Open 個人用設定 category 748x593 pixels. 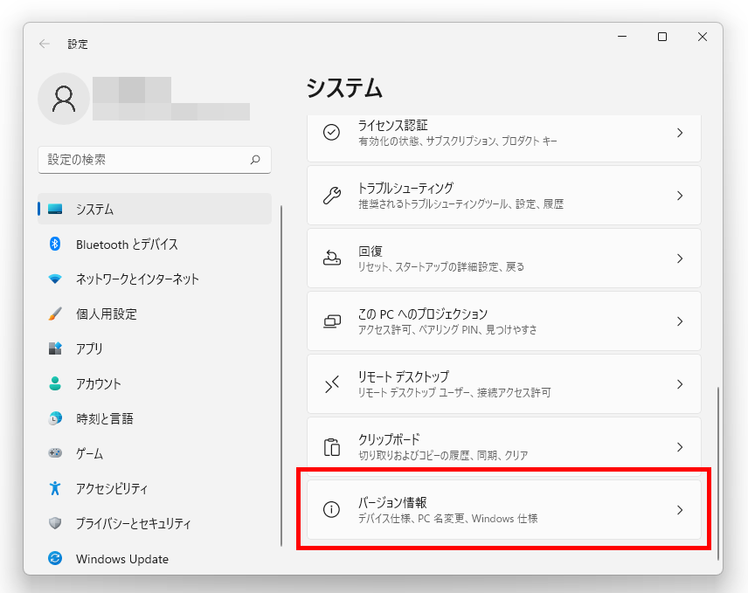pos(155,314)
